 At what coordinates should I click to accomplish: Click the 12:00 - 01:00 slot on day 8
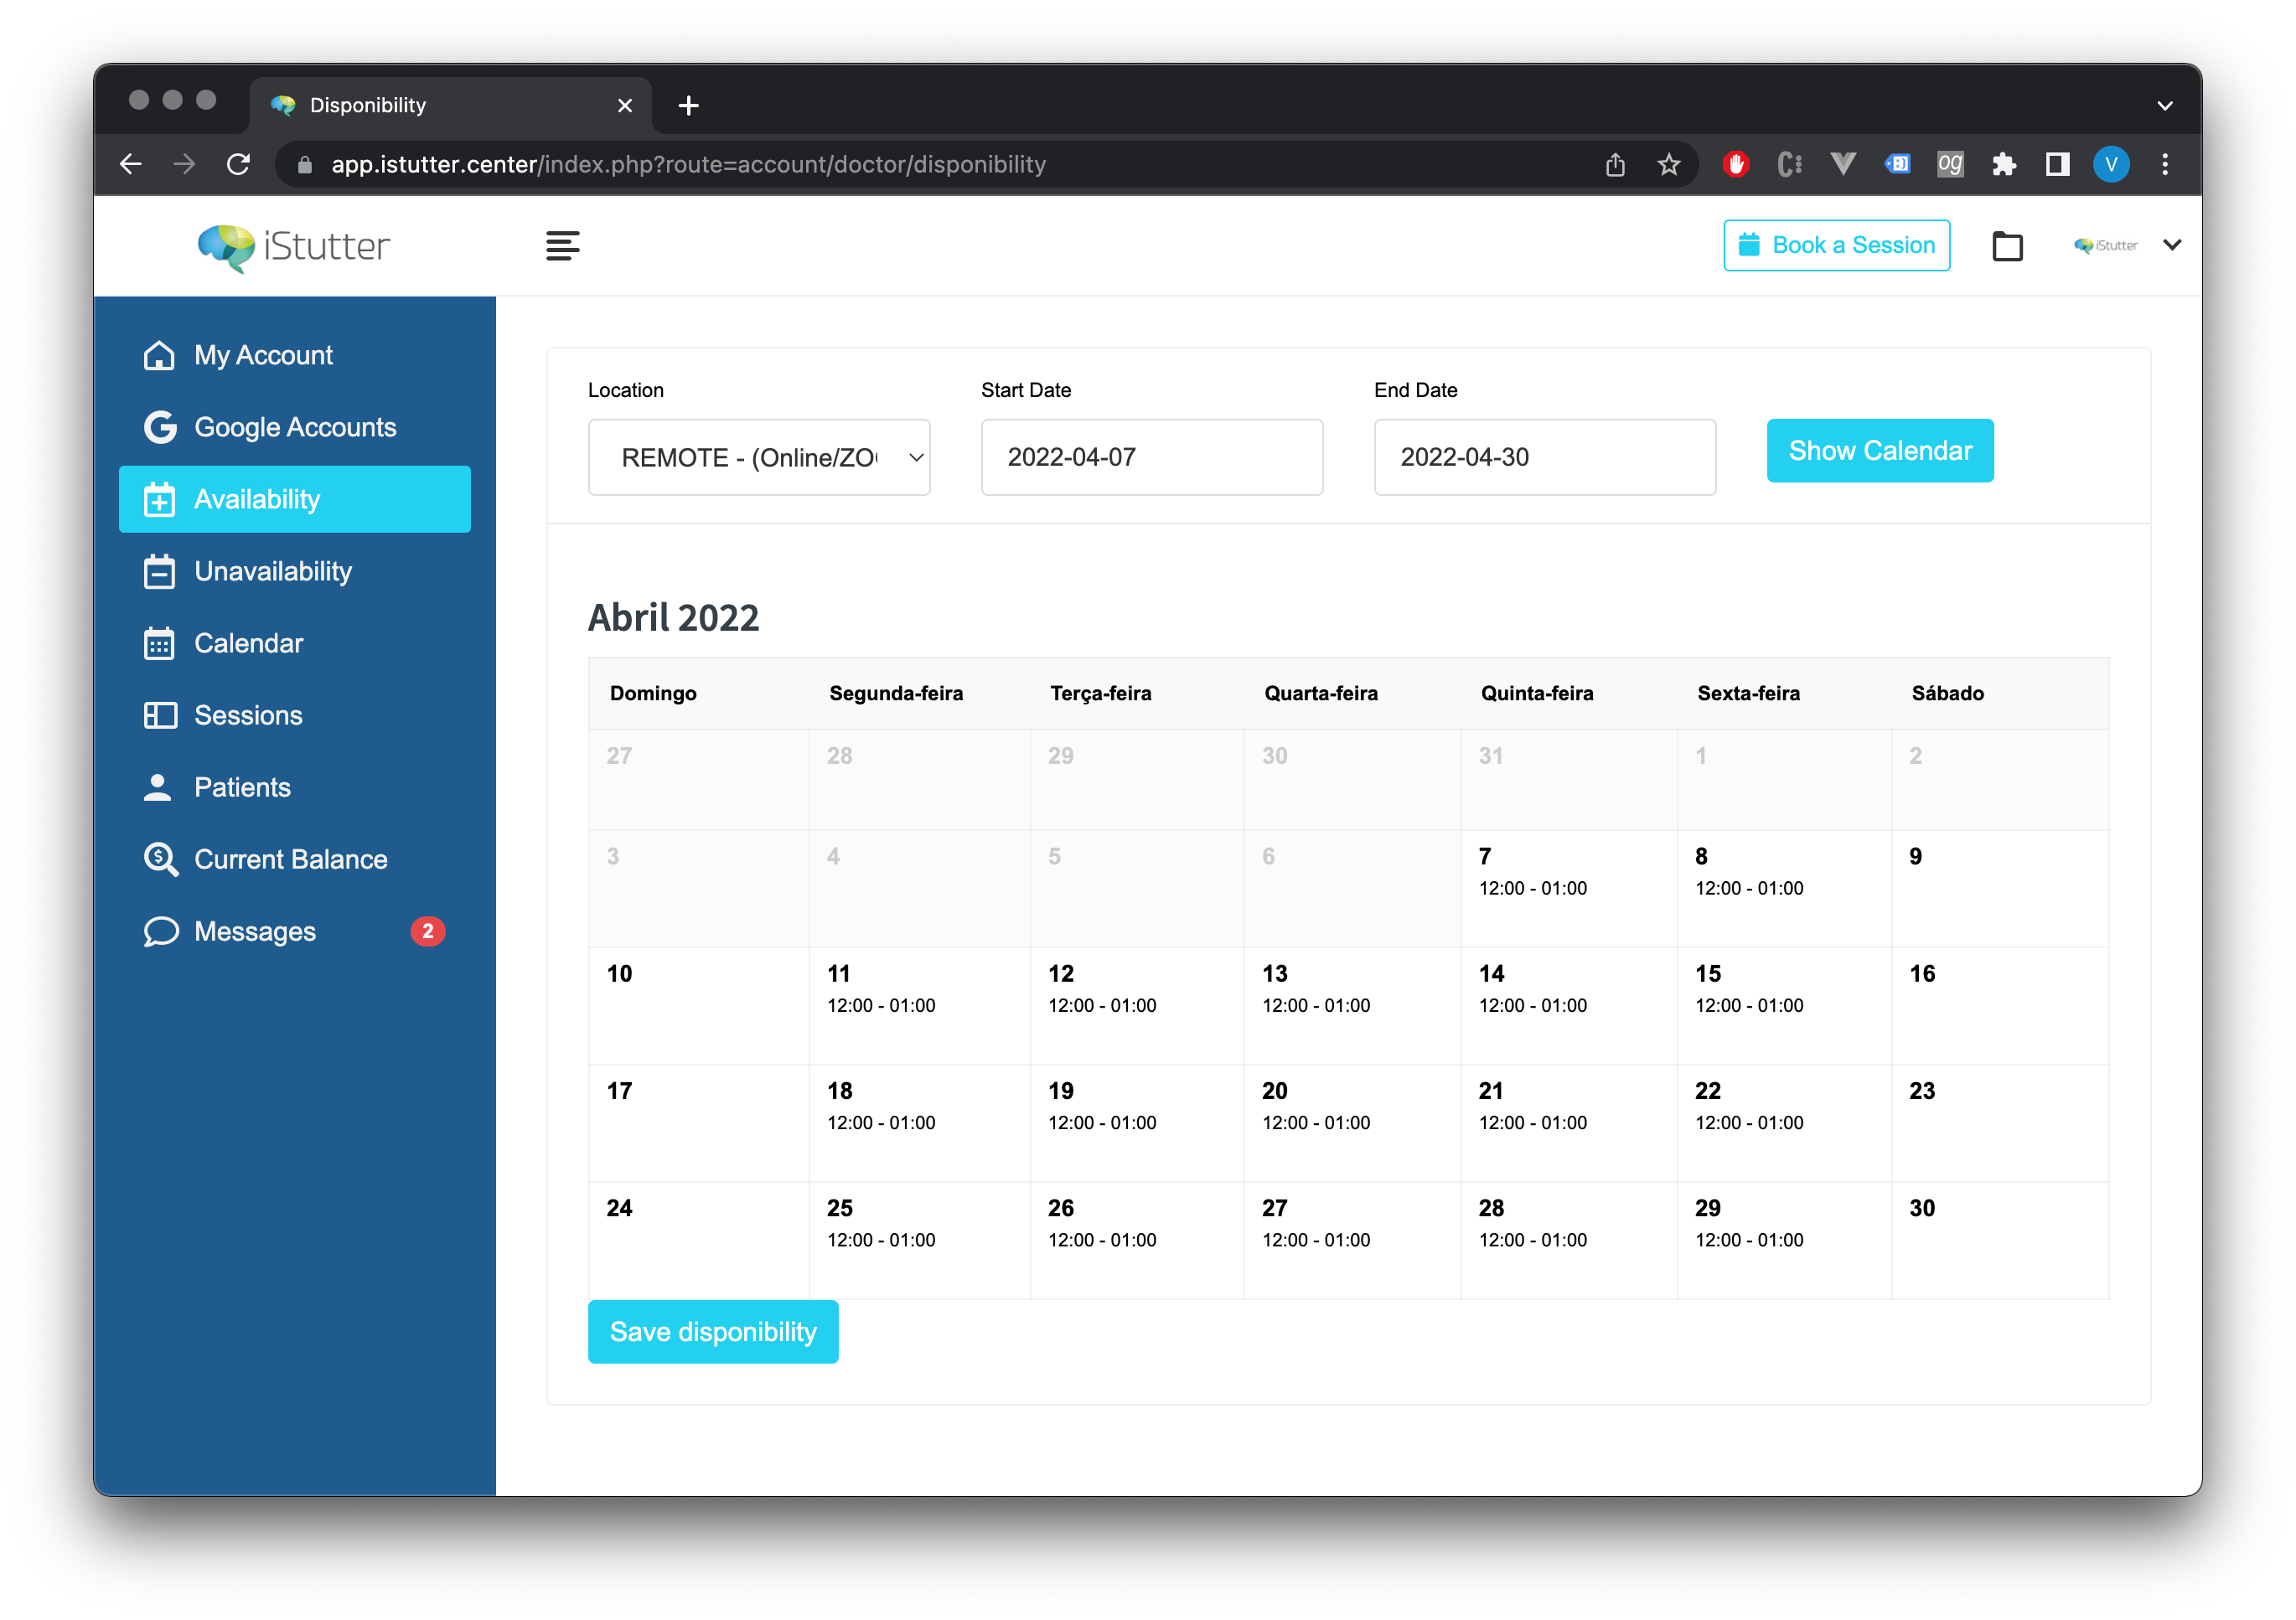click(1749, 889)
